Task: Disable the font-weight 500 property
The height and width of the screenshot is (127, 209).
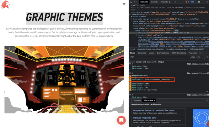Action: click(x=130, y=88)
